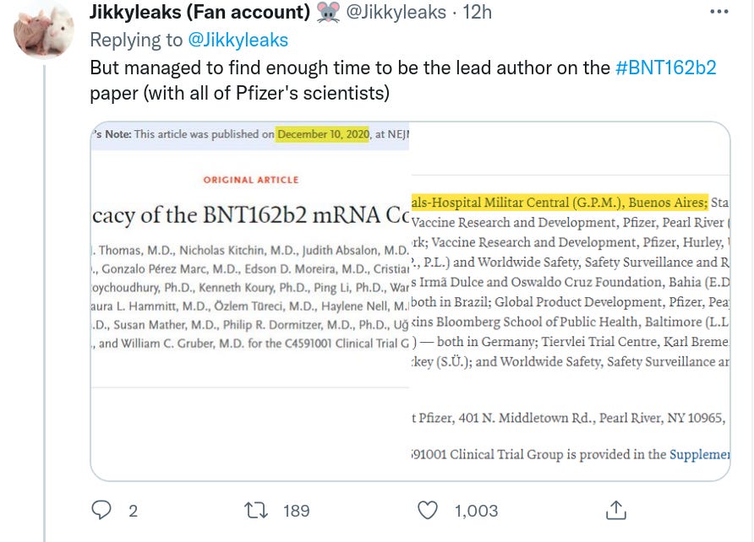754x542 pixels.
Task: Retweet the post via the retweet icon
Action: (x=254, y=510)
